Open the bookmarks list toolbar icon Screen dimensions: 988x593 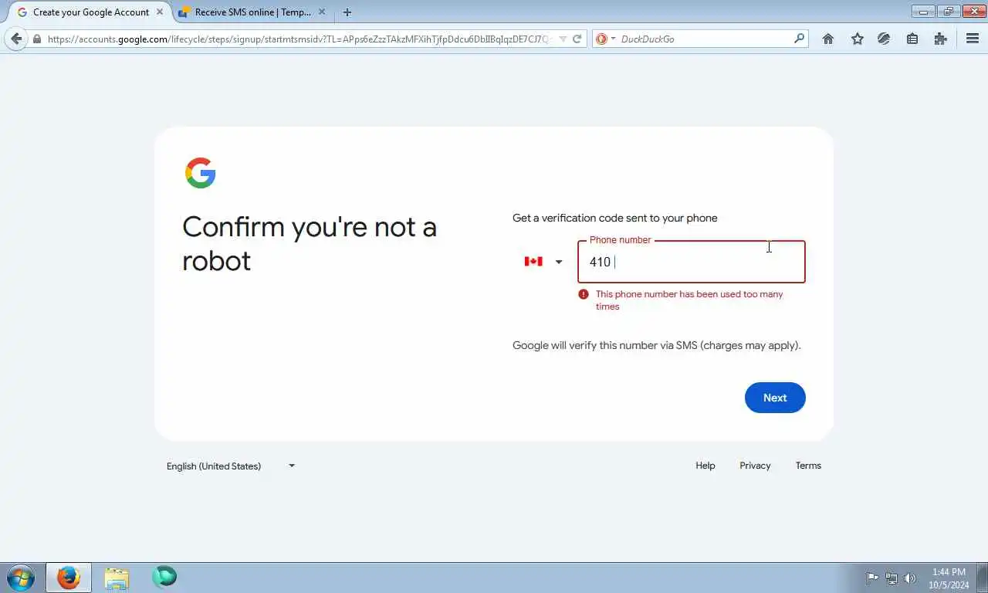[912, 39]
